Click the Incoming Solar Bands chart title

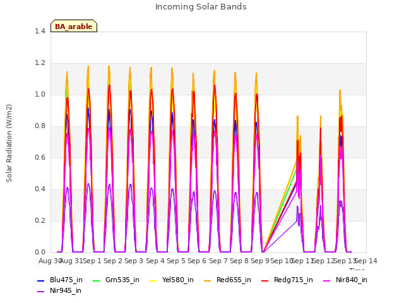pyautogui.click(x=201, y=7)
